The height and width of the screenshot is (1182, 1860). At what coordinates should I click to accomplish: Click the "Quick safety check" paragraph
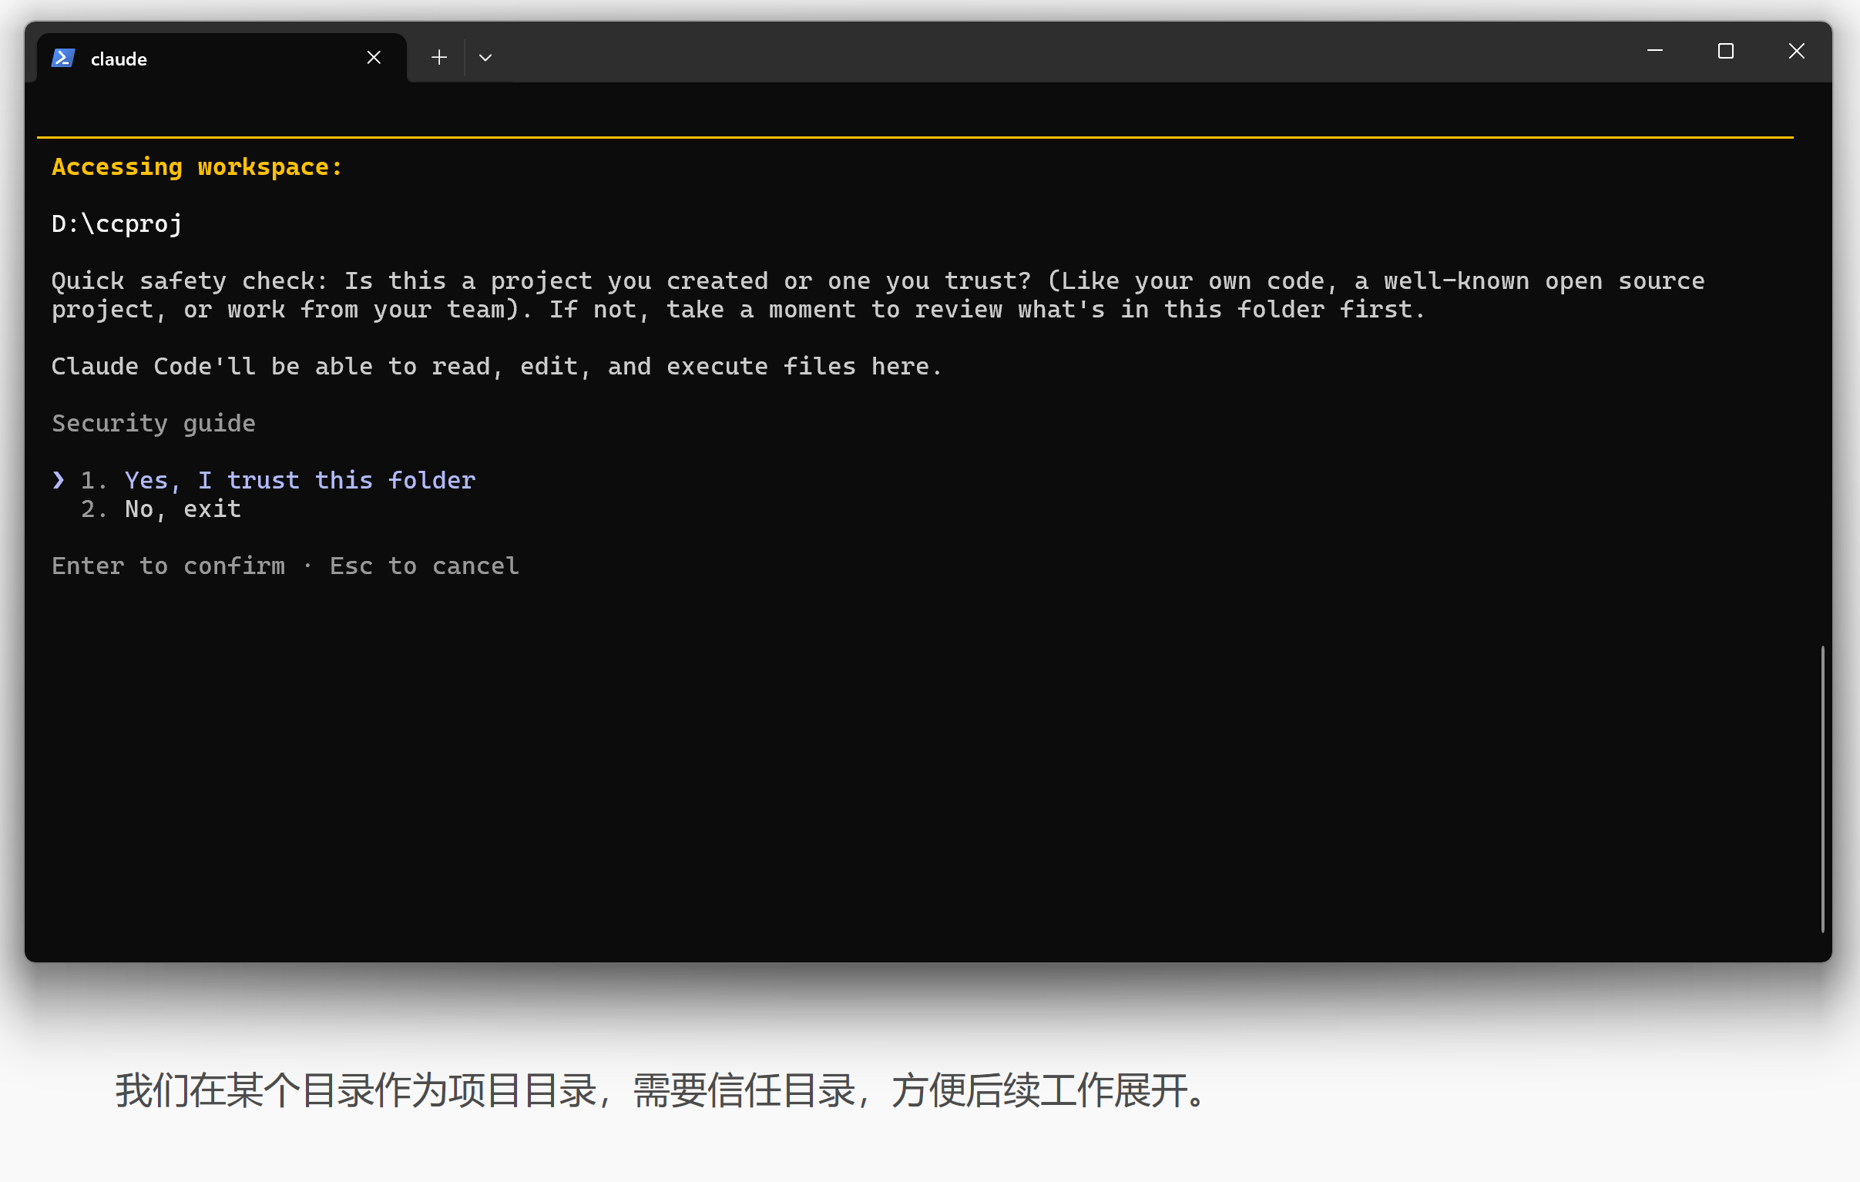click(878, 295)
